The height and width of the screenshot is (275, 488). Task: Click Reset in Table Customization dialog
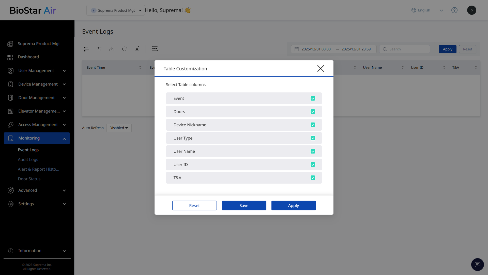(x=194, y=205)
